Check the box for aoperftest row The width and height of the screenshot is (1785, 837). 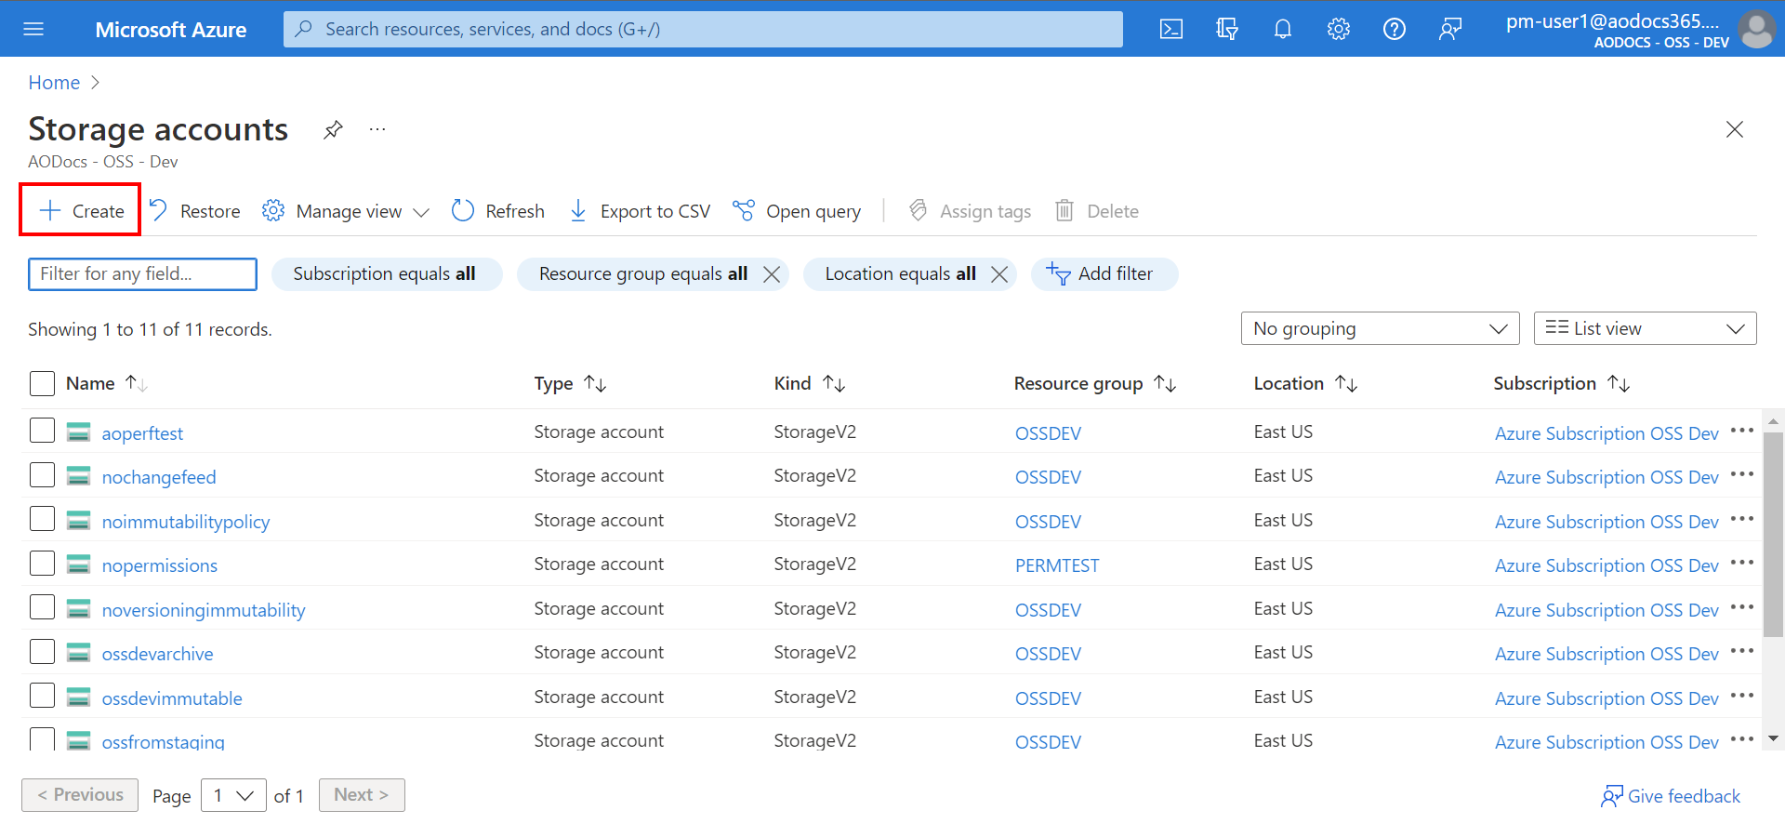(x=42, y=431)
